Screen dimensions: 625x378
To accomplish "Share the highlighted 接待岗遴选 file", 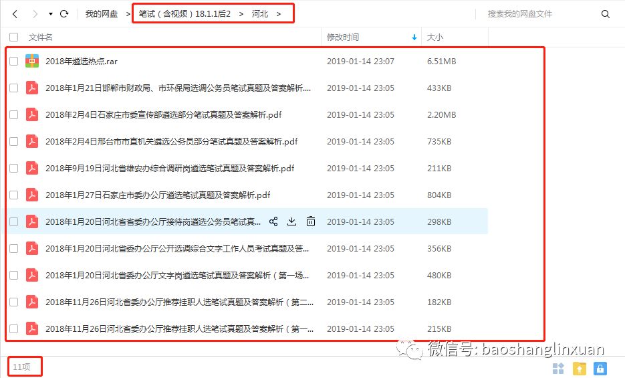I will (273, 221).
